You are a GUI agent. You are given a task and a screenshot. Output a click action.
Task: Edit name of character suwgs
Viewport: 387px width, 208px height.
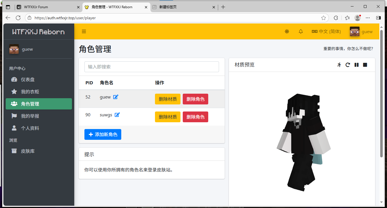point(117,115)
